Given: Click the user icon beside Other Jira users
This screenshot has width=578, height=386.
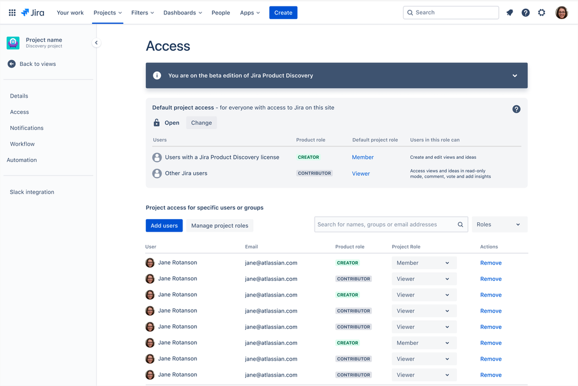Looking at the screenshot, I should coord(157,173).
